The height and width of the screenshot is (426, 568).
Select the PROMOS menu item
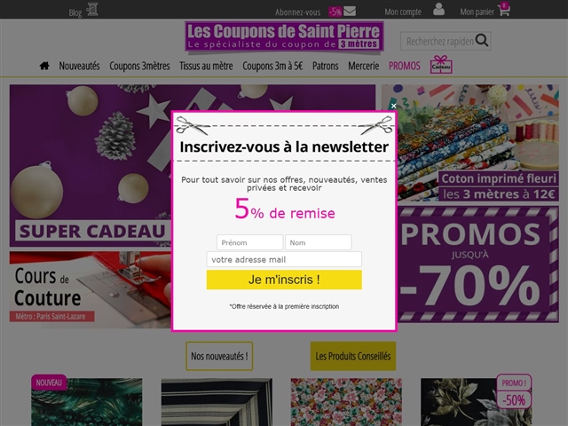[405, 66]
